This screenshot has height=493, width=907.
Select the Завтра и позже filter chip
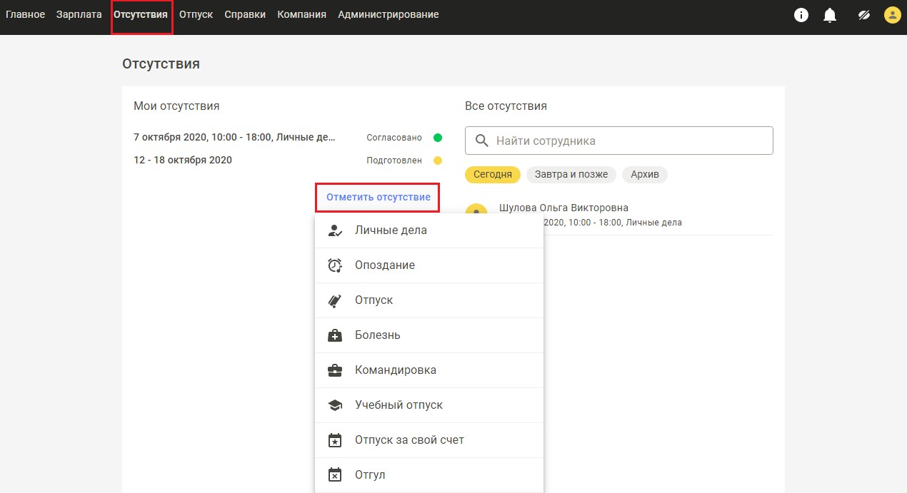pos(571,174)
